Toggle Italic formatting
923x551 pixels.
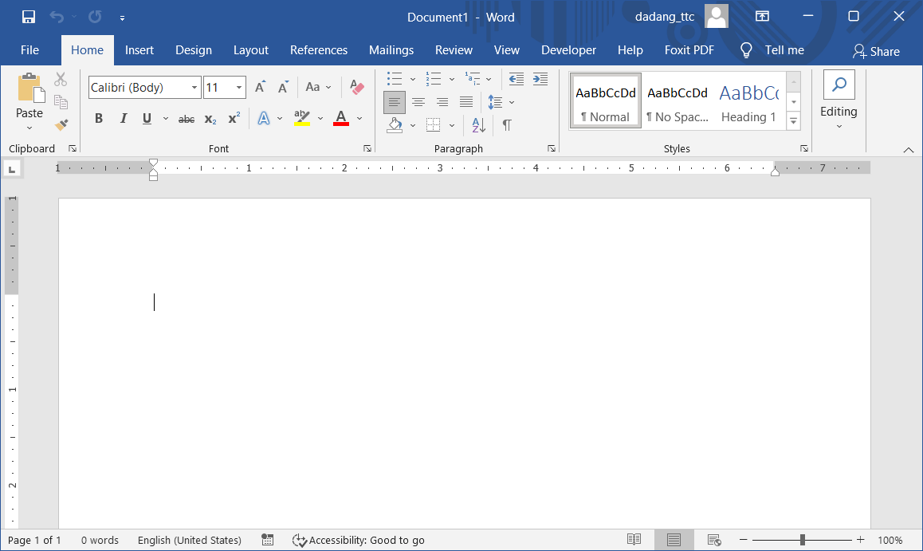click(123, 117)
